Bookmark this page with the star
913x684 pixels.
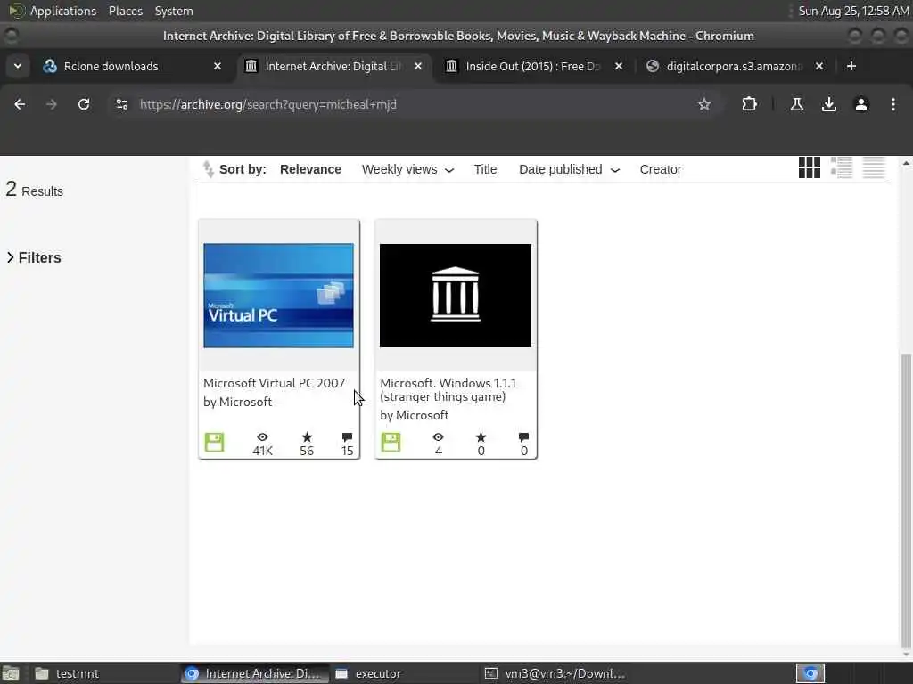pos(704,104)
